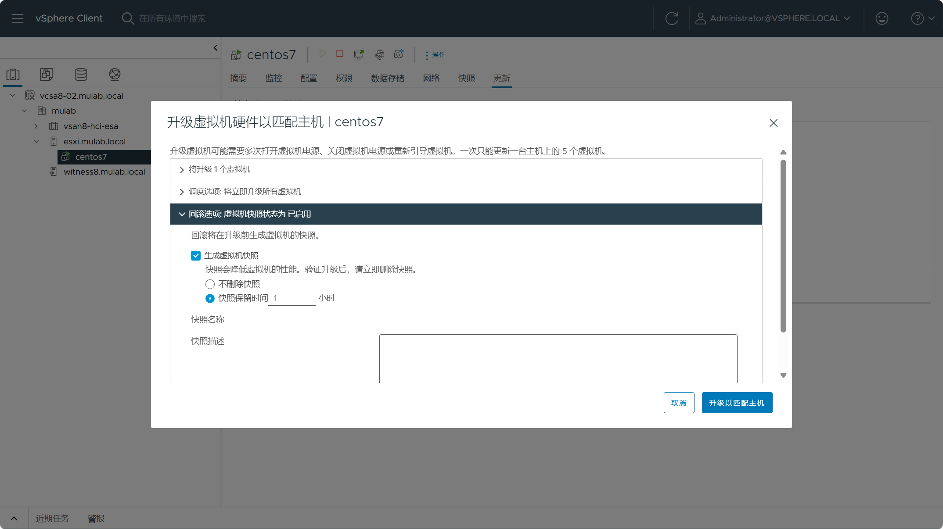943x529 pixels.
Task: Open the centos7 Permissions tab
Action: (344, 78)
